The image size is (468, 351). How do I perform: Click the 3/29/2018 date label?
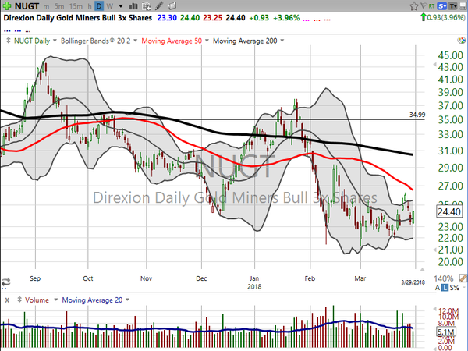coord(413,282)
